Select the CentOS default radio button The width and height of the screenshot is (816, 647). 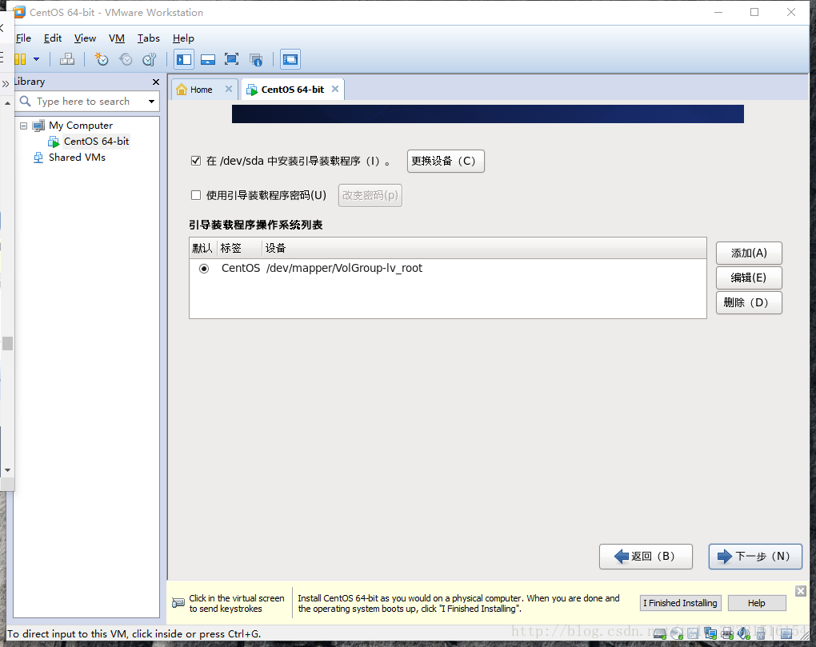(x=204, y=269)
